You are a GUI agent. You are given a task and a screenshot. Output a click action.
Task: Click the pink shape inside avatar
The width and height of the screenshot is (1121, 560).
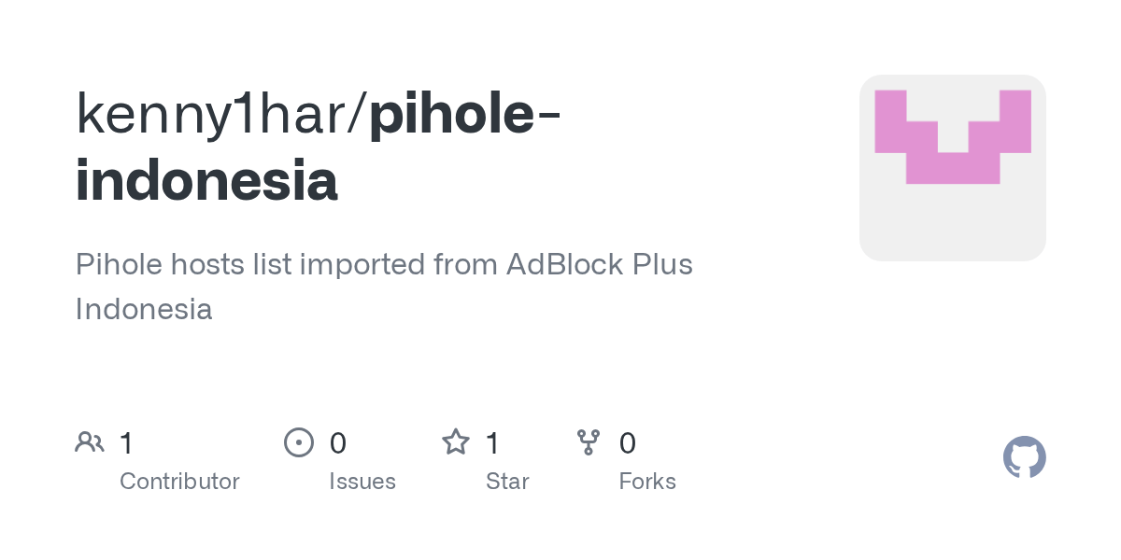click(953, 137)
